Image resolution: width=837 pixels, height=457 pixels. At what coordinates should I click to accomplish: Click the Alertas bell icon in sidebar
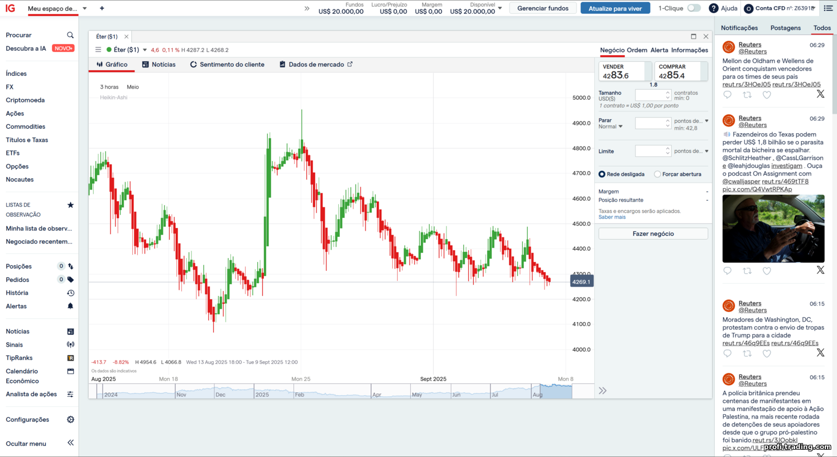[x=70, y=306]
